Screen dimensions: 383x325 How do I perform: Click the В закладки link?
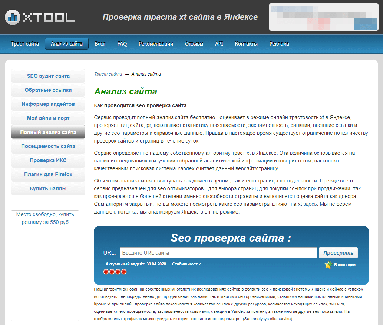point(345,265)
